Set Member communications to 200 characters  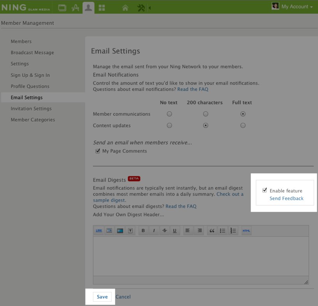[x=206, y=114]
